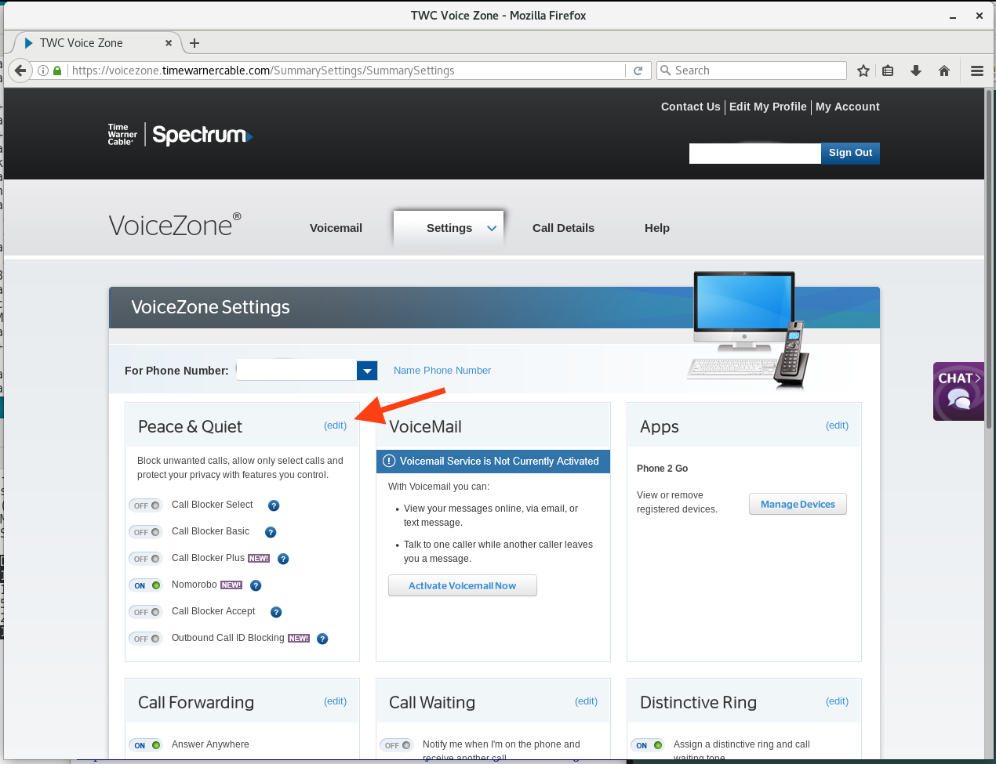The width and height of the screenshot is (996, 764).
Task: Toggle Call Blocker Basic switch
Action: pyautogui.click(x=146, y=532)
